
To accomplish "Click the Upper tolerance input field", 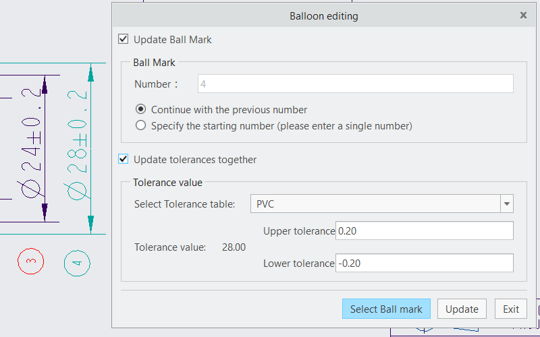I will (424, 231).
